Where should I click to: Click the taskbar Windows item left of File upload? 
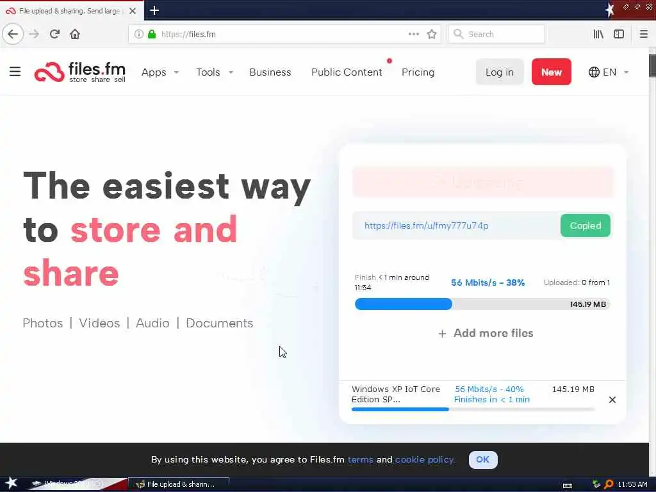77,484
